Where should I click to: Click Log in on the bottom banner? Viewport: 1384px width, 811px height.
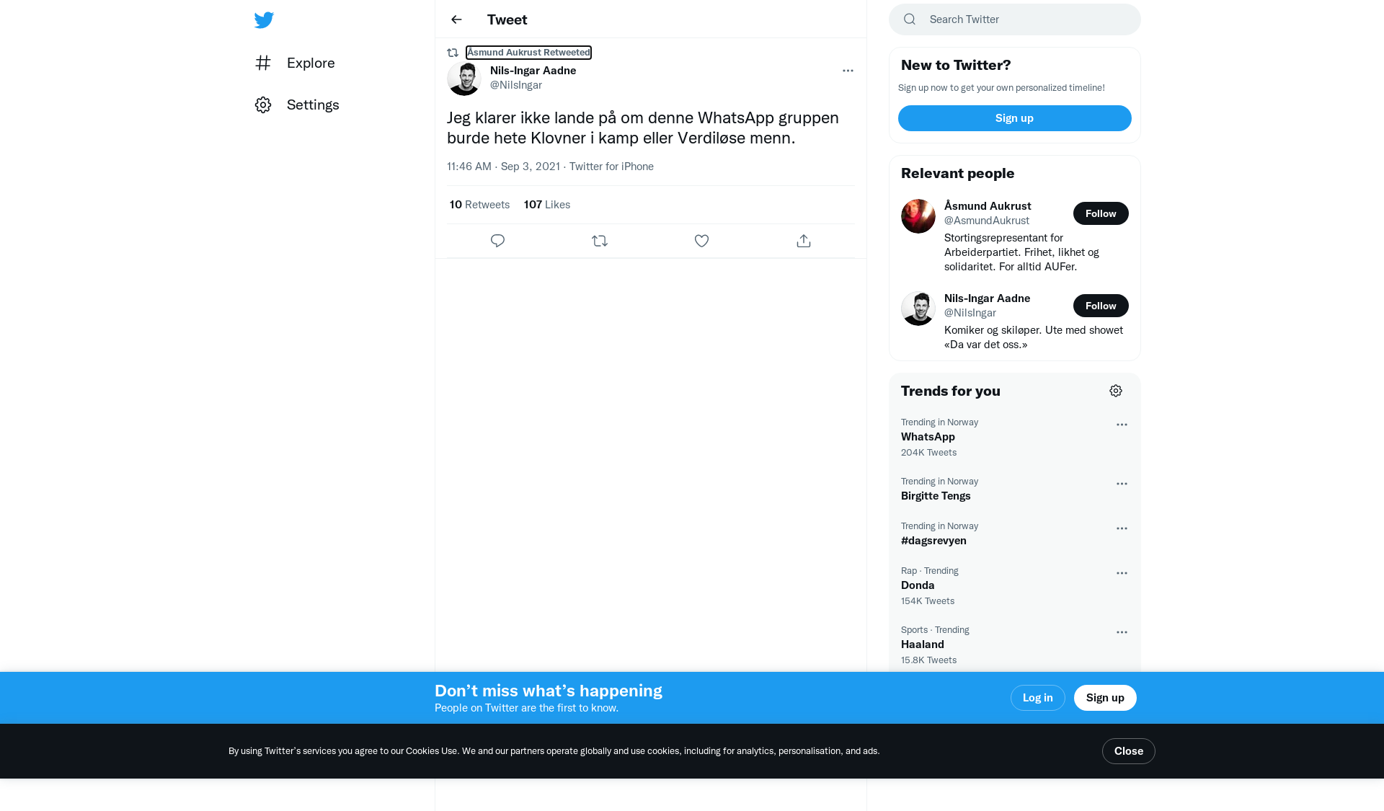[1038, 698]
